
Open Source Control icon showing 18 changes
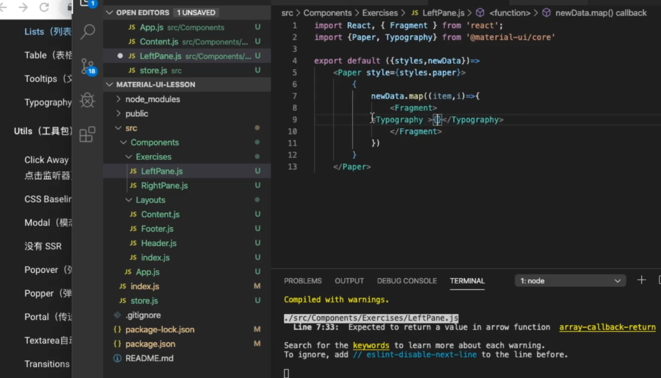pos(87,65)
